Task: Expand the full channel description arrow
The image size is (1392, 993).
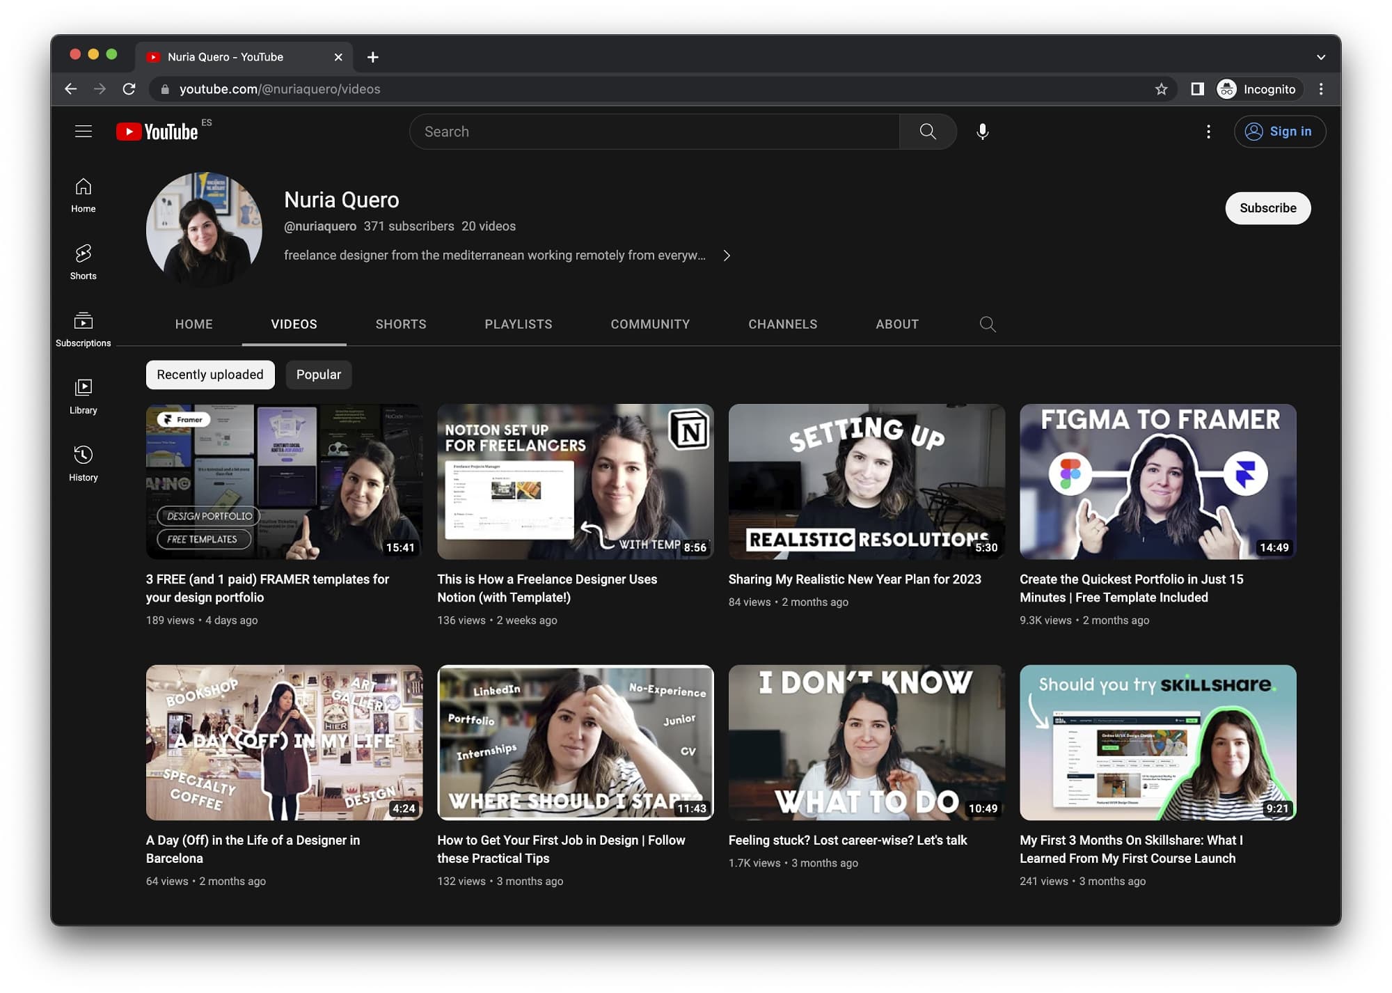Action: pyautogui.click(x=727, y=256)
